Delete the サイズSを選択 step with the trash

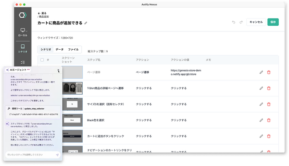pos(269,104)
